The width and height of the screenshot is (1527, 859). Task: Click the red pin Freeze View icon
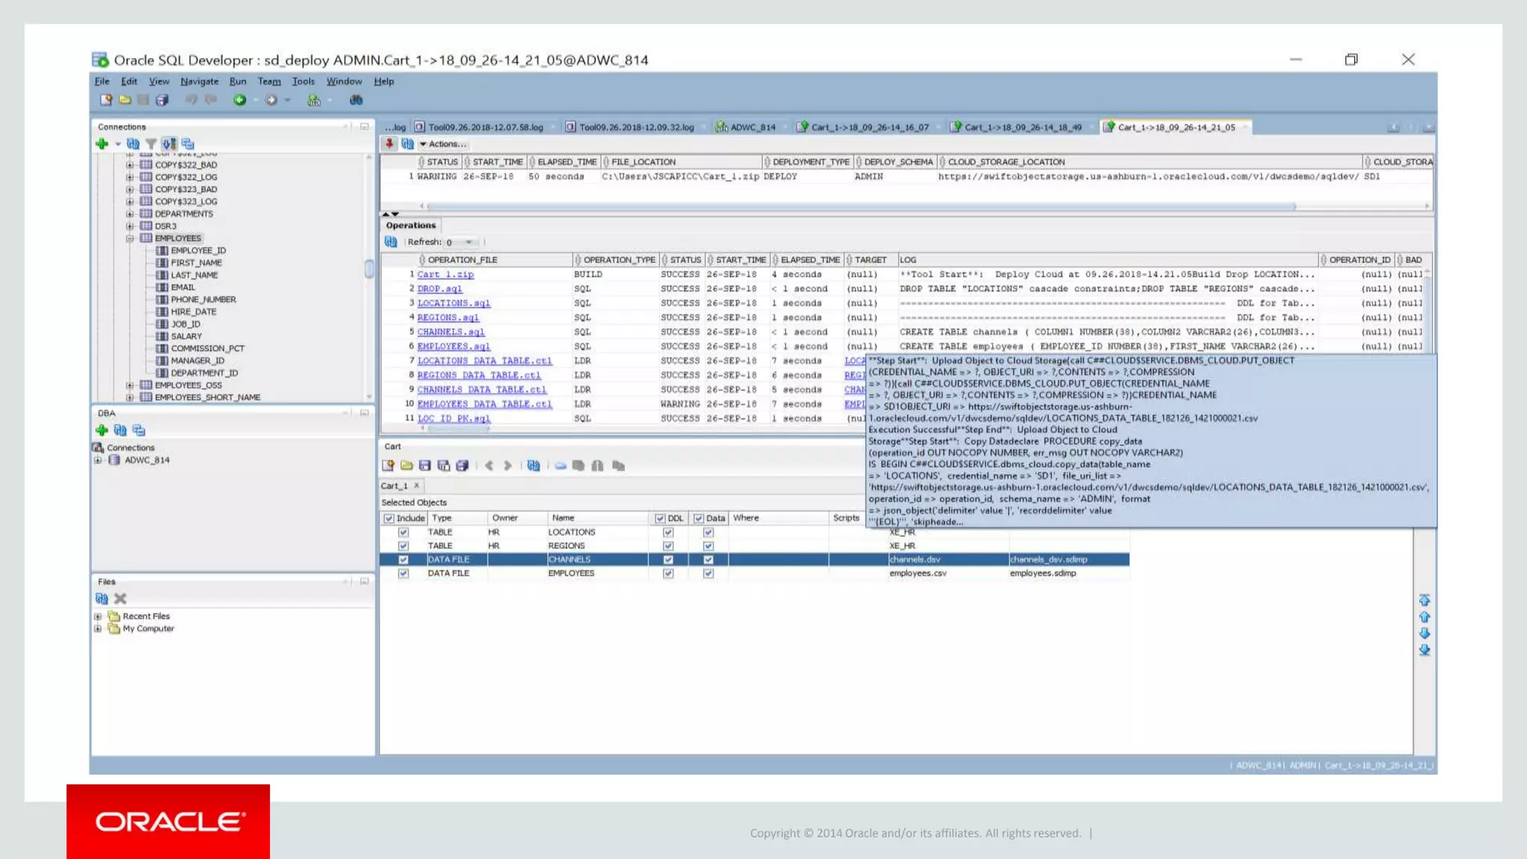coord(389,144)
